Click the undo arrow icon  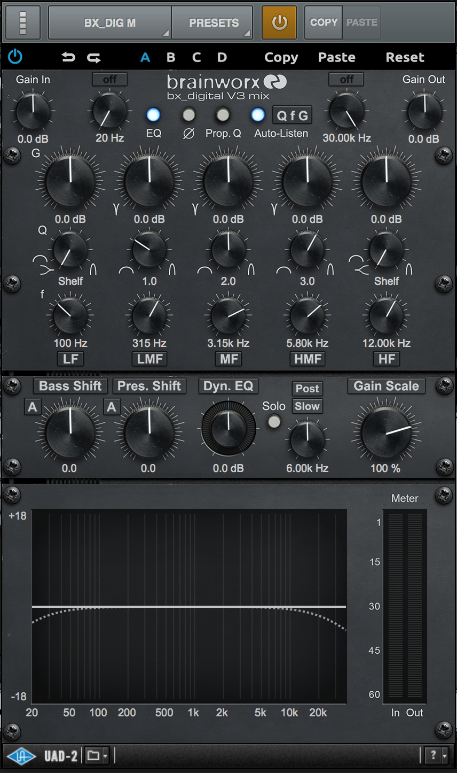68,57
